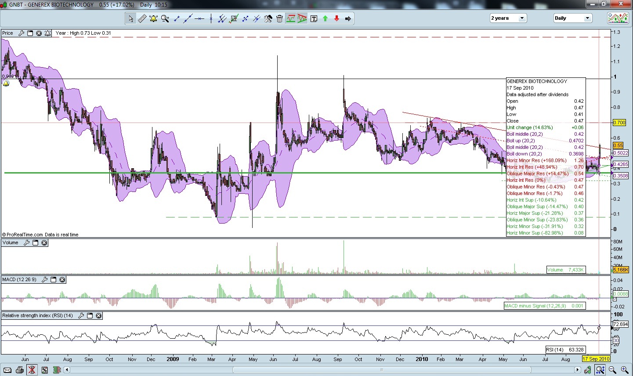Open Price panel wrench settings
The width and height of the screenshot is (633, 376).
(21, 33)
